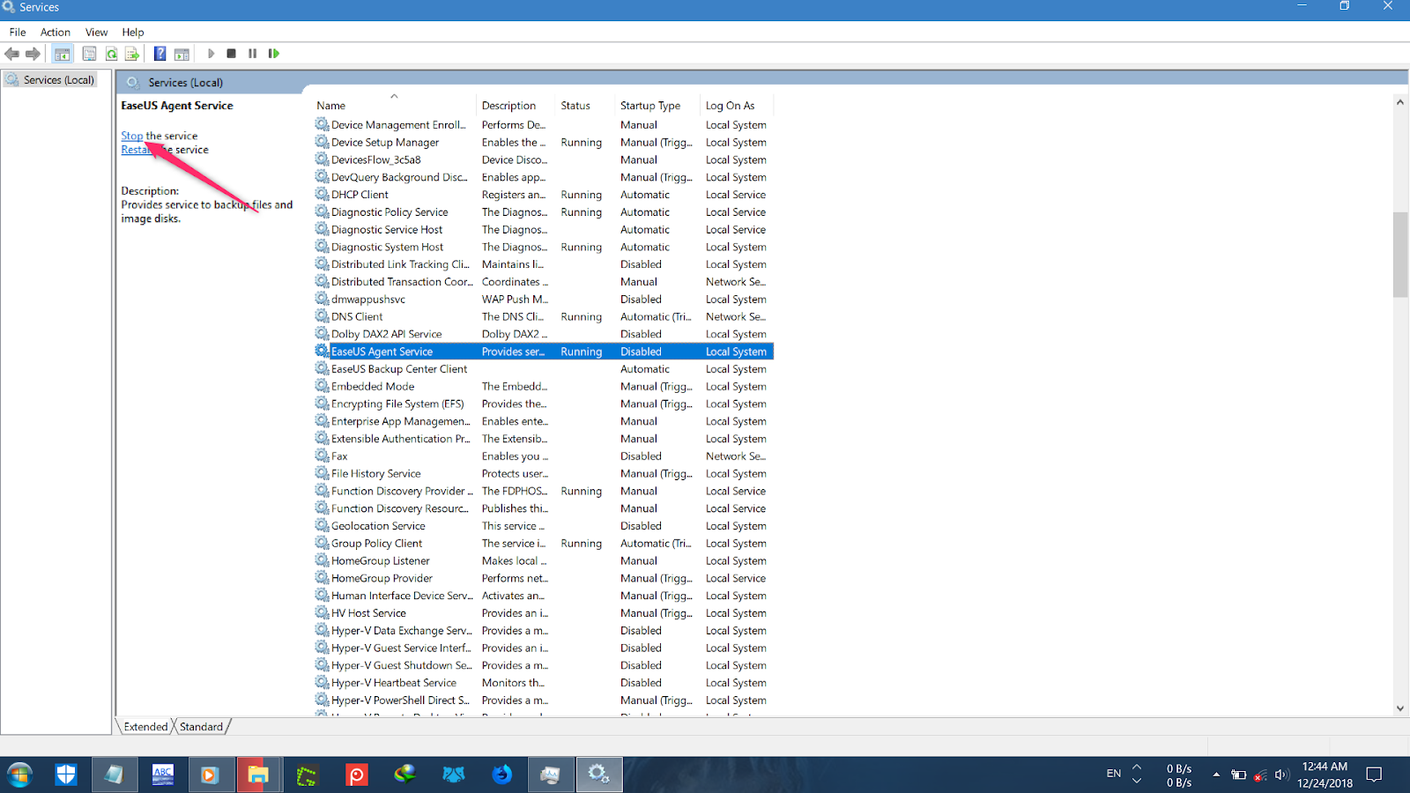The image size is (1410, 793).
Task: Click the Services gears icon on the taskbar
Action: [599, 774]
